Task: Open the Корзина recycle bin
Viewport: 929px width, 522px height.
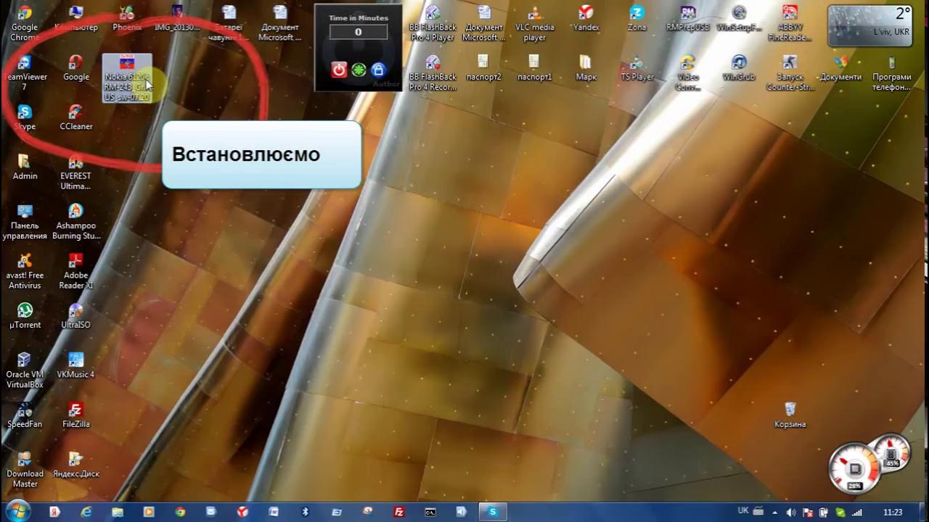Action: point(790,415)
